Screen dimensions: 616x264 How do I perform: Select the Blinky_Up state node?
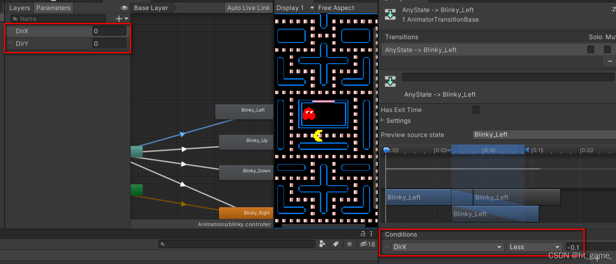click(246, 142)
